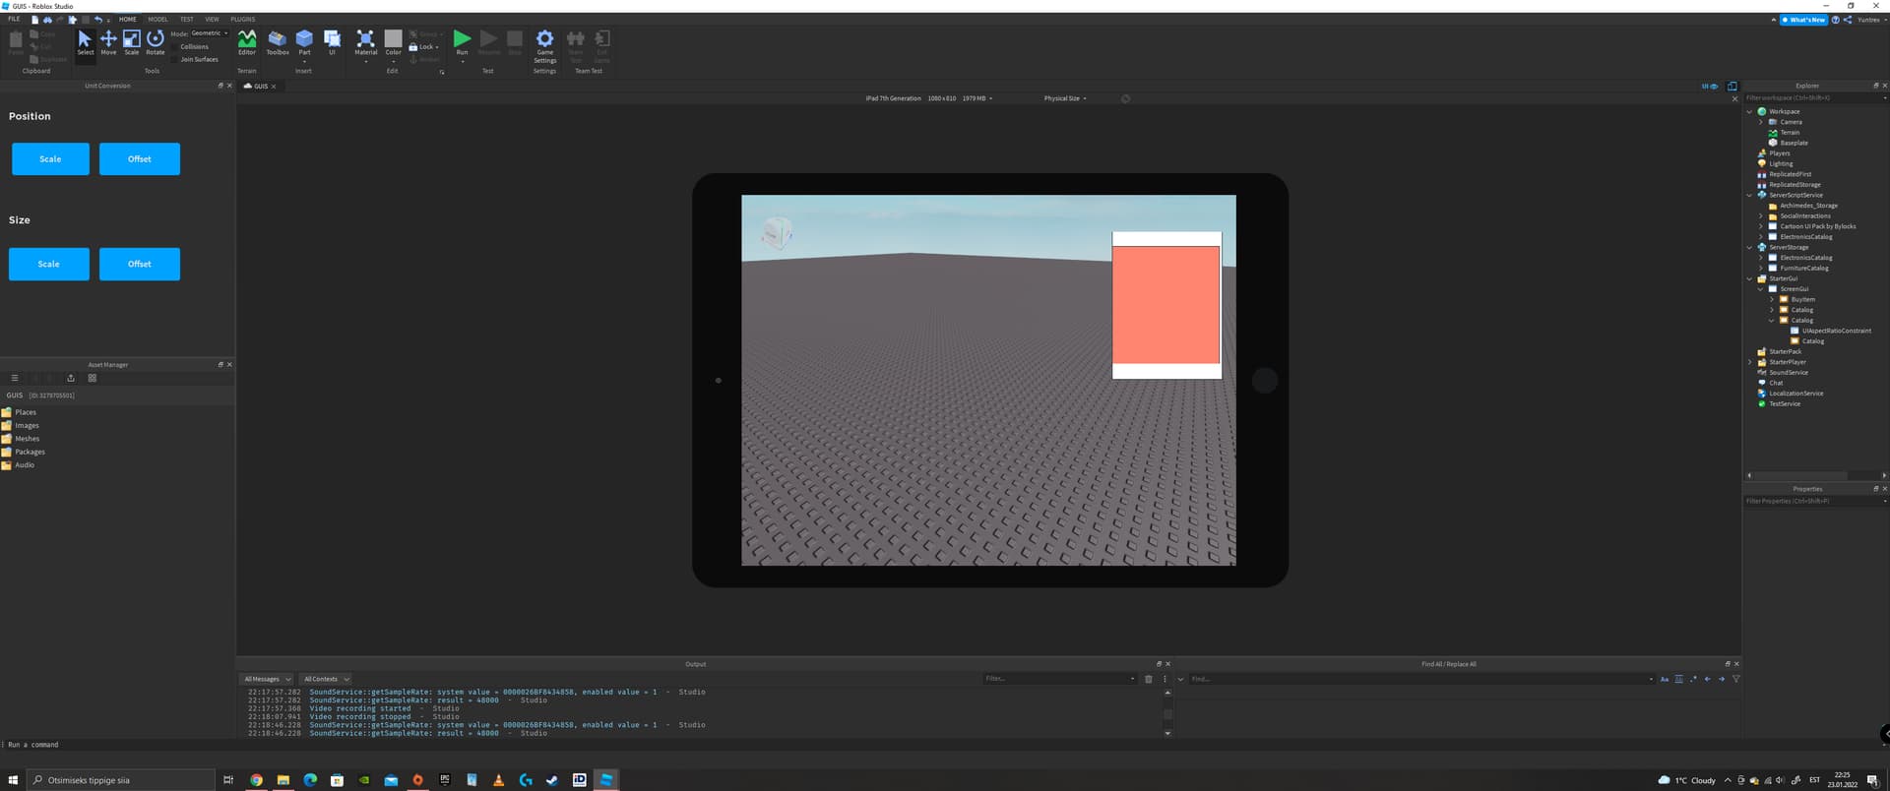Insert a new Part

pyautogui.click(x=305, y=39)
